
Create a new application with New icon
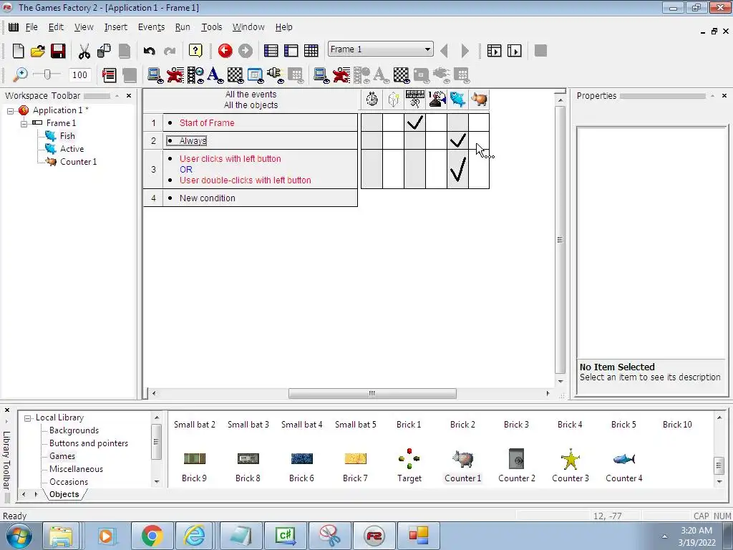18,51
